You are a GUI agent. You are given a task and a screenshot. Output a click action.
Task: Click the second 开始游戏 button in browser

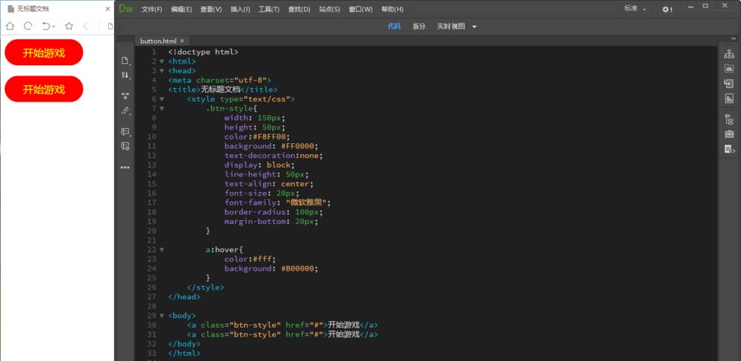tap(44, 89)
